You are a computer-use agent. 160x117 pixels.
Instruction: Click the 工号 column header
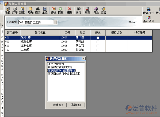pyautogui.click(x=67, y=33)
